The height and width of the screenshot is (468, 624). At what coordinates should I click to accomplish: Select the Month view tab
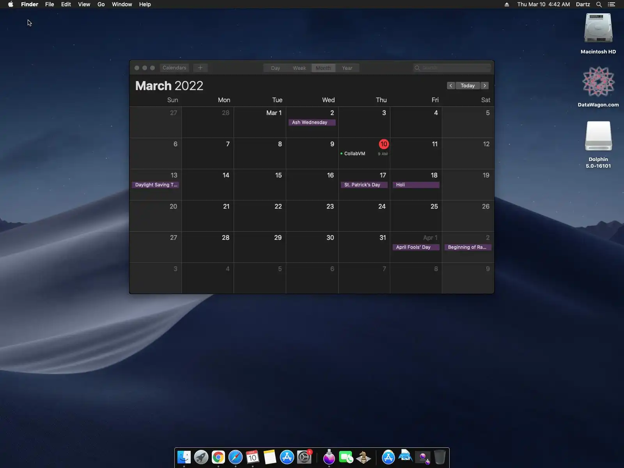[x=323, y=68]
